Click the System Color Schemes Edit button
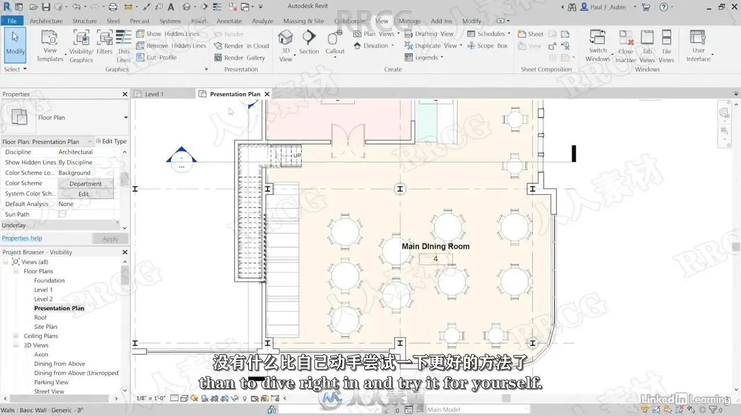The image size is (741, 416). click(x=86, y=194)
